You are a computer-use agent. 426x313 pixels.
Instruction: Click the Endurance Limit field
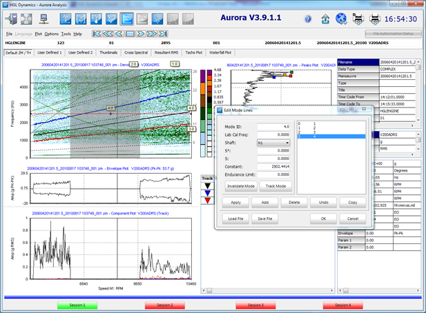click(x=273, y=174)
